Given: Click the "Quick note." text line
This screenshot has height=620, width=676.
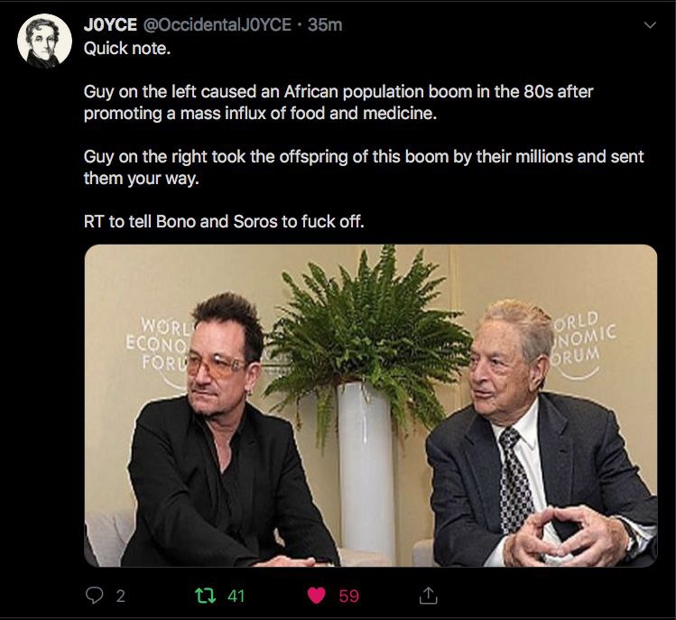Looking at the screenshot, I should 126,48.
